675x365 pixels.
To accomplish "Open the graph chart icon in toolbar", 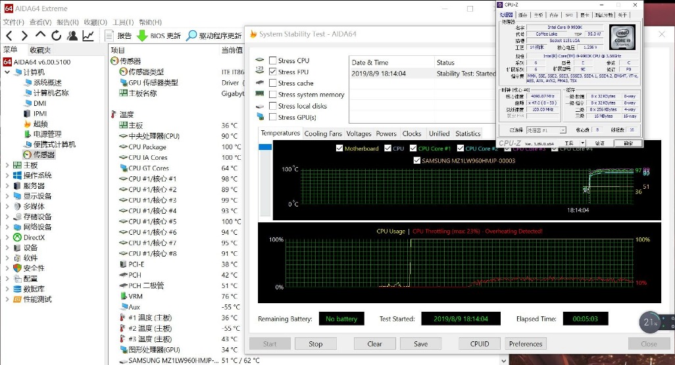I will (88, 36).
